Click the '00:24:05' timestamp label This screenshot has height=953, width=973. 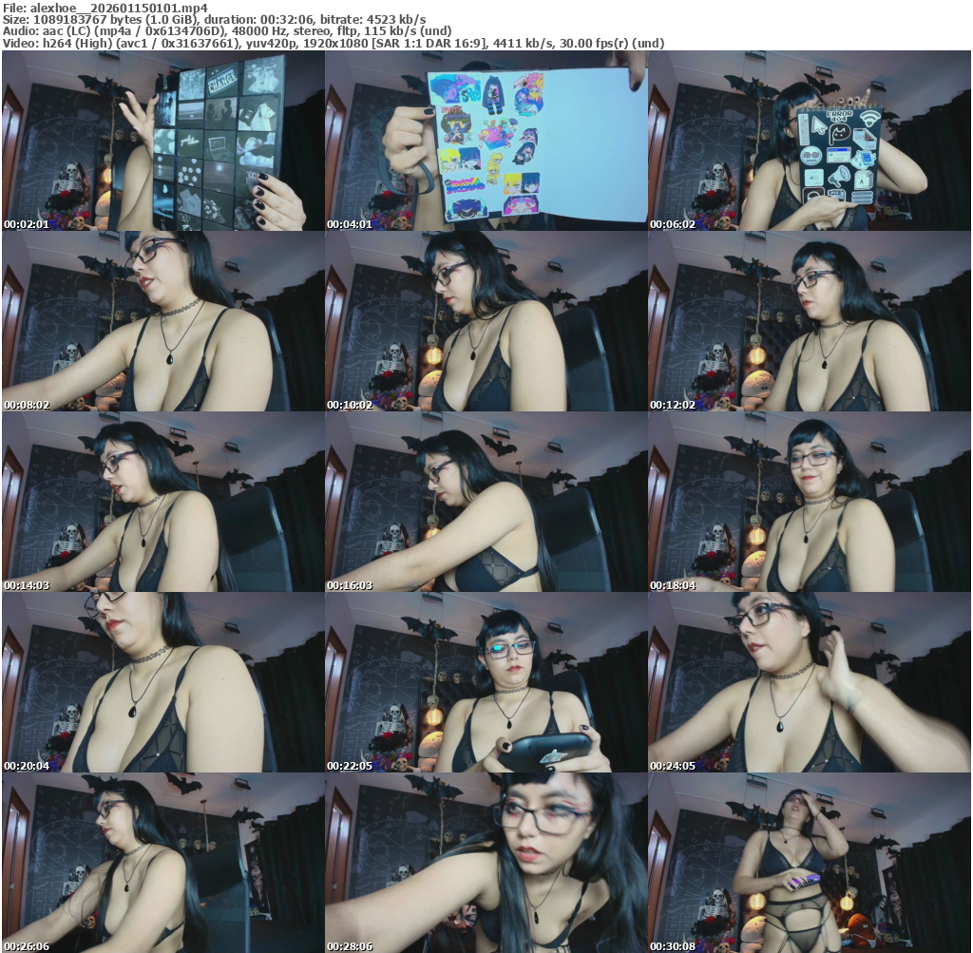(x=674, y=766)
